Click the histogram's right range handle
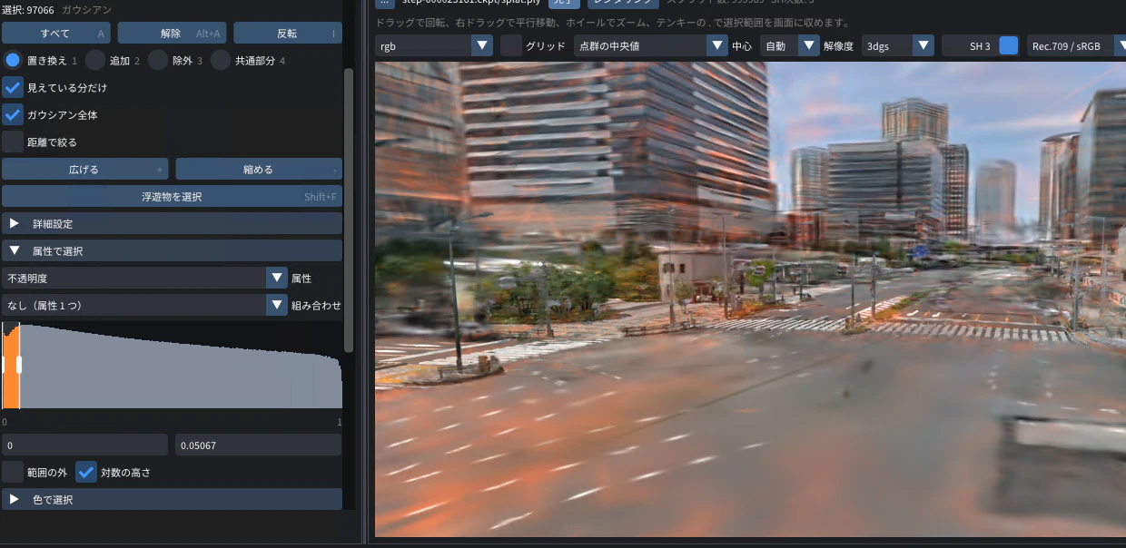 19,365
